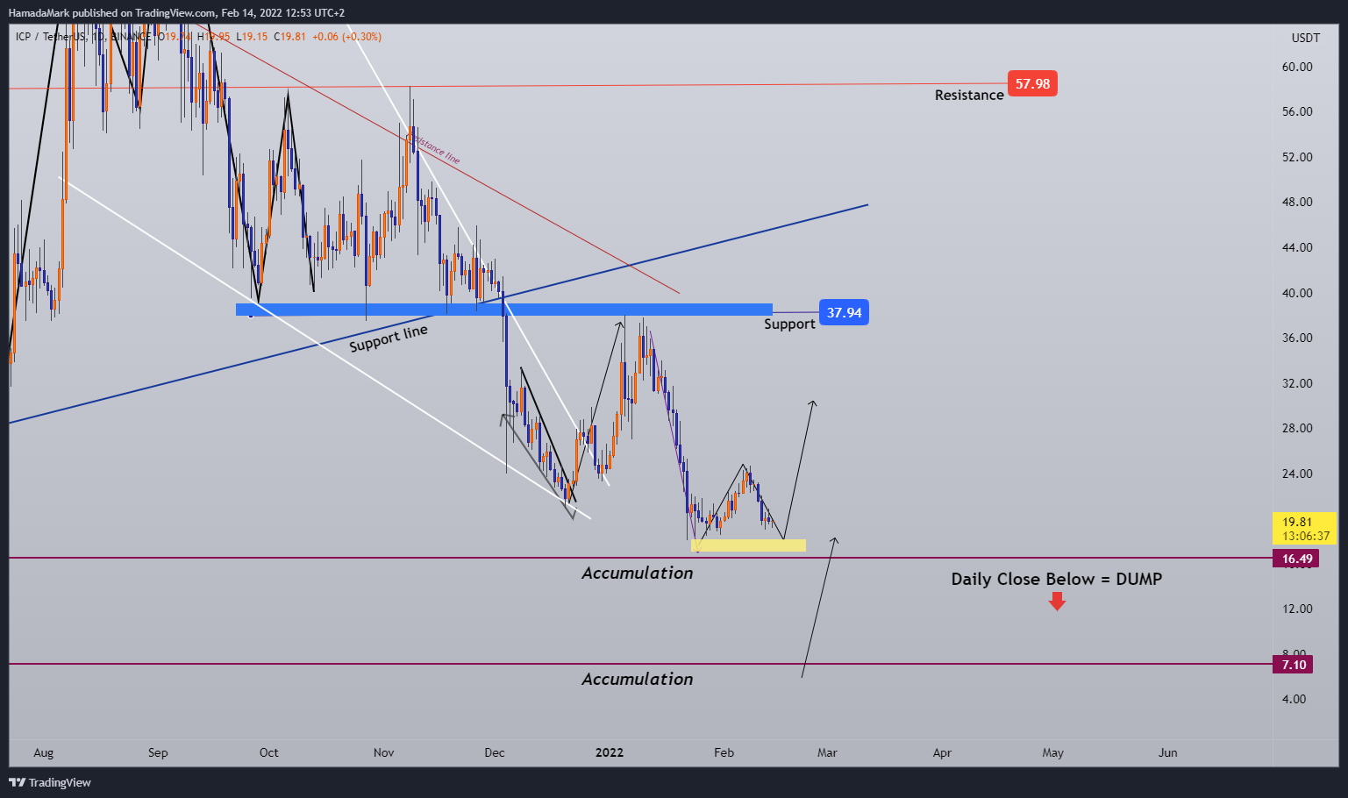This screenshot has width=1348, height=798.
Task: Click 44.00 on the price axis
Action: coord(1297,247)
